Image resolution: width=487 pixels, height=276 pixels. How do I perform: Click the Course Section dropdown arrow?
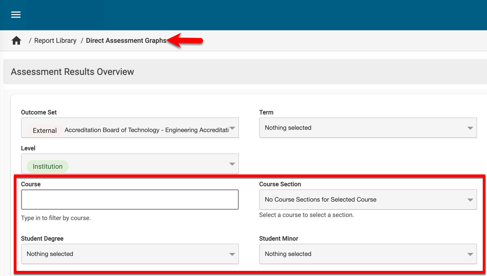[x=470, y=200]
